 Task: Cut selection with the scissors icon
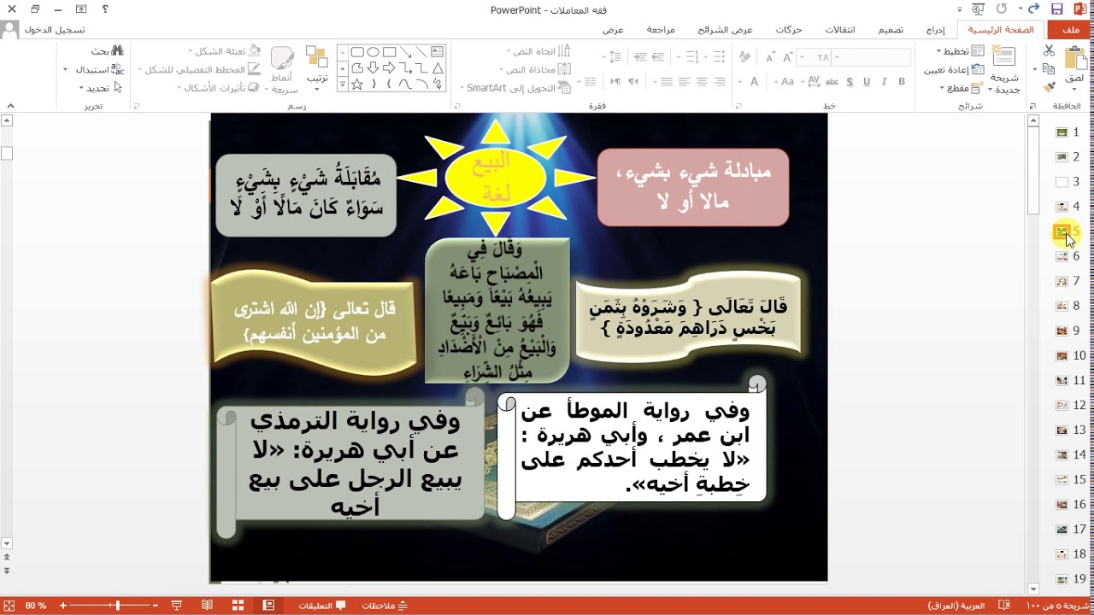tap(1049, 51)
